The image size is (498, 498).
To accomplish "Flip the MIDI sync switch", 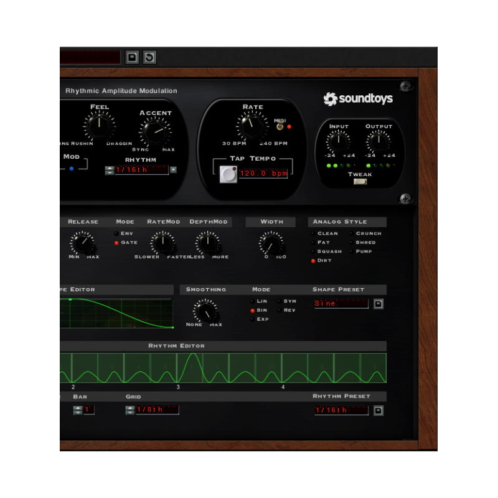I will [x=280, y=125].
